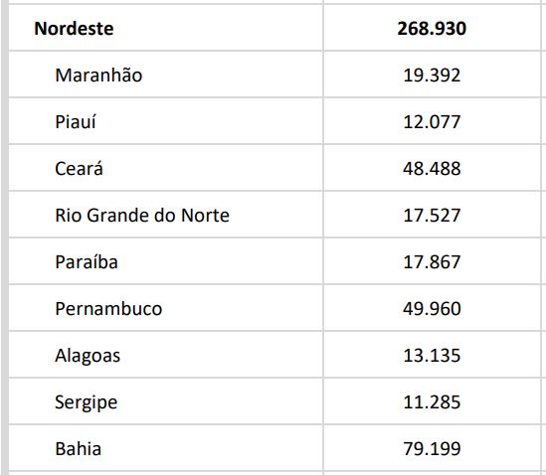
Task: Click the Maranhão value 19.392
Action: 432,75
